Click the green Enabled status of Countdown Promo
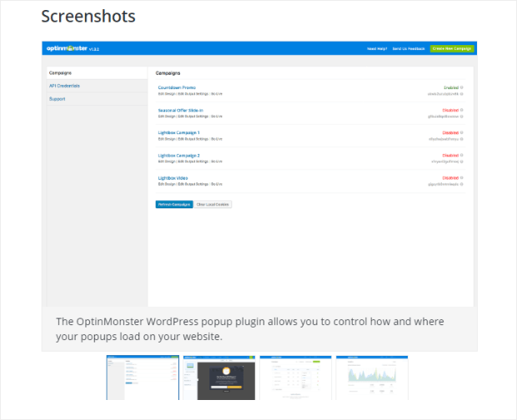 tap(451, 87)
